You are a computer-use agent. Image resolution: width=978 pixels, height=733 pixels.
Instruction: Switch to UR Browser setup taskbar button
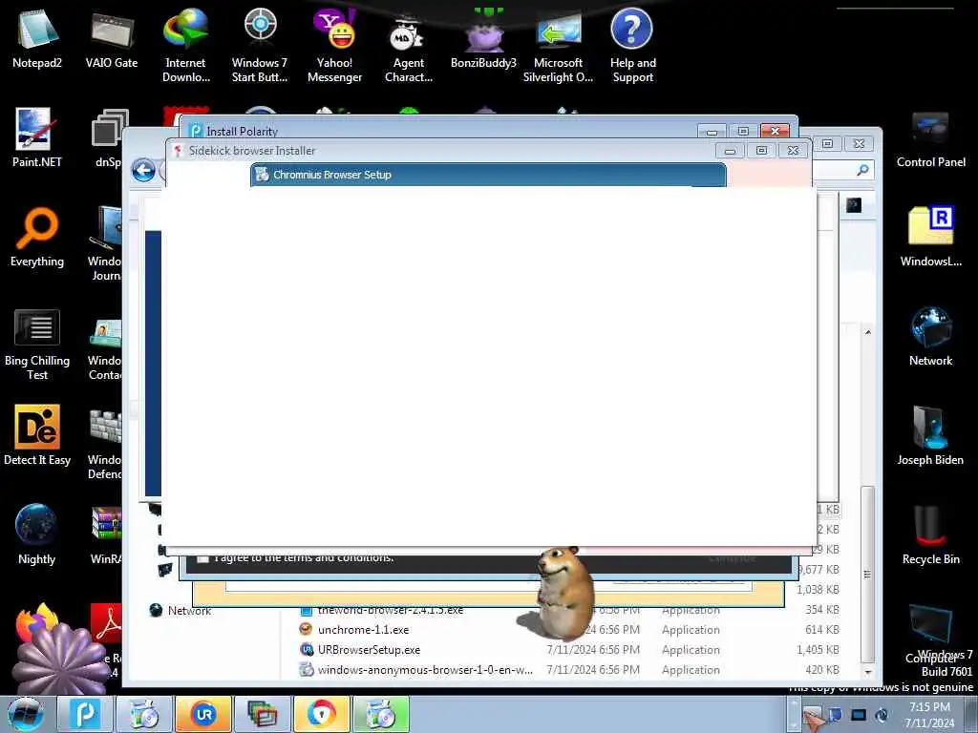click(x=203, y=714)
